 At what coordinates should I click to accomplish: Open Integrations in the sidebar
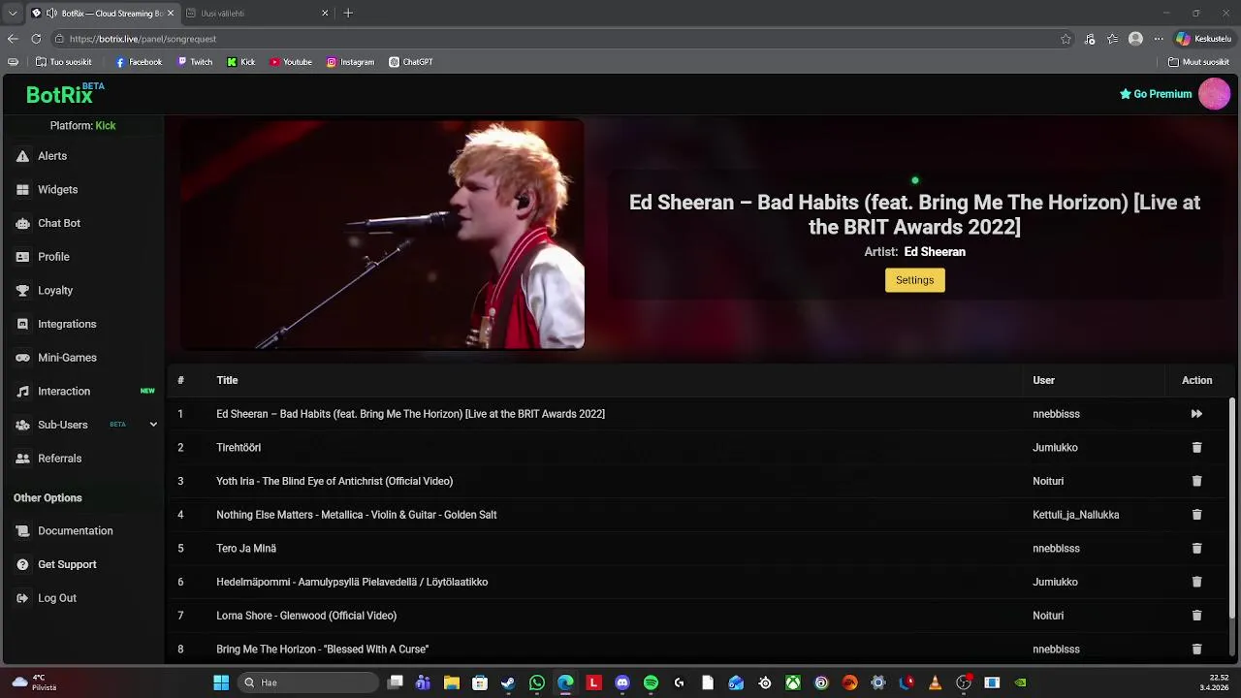point(67,324)
